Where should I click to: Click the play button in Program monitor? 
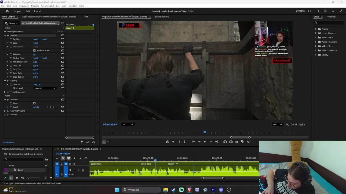[205, 142]
